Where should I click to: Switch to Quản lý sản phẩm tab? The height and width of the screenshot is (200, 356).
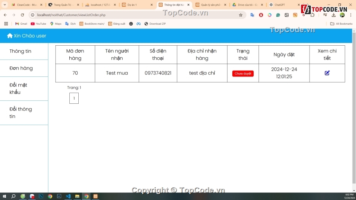(x=211, y=5)
